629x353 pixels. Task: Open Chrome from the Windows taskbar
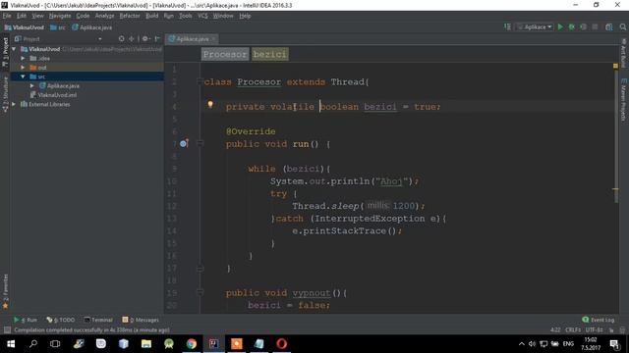[192, 344]
